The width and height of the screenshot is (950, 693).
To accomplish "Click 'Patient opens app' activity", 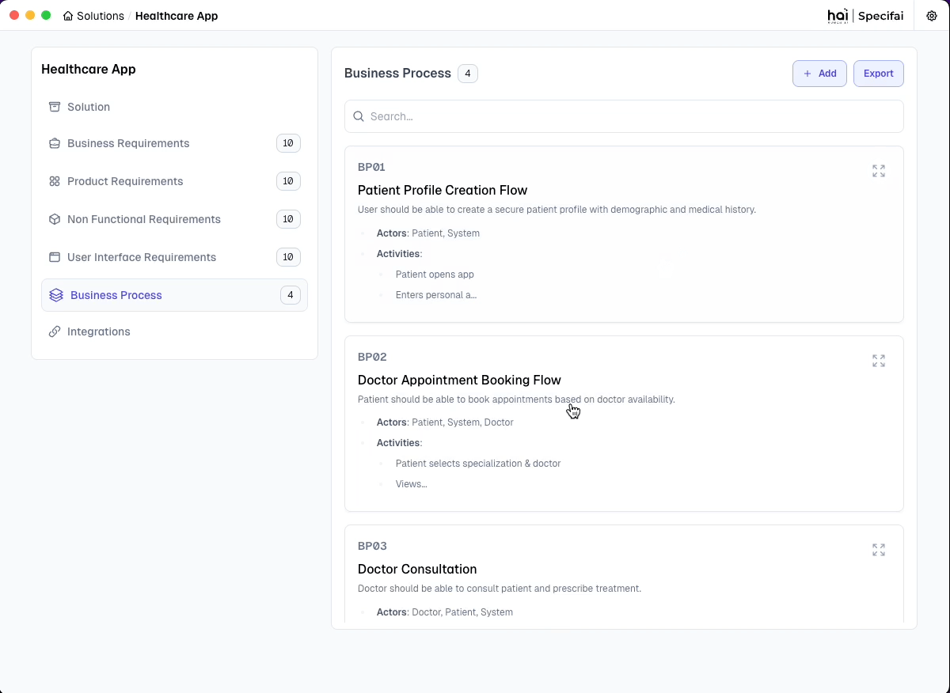I will click(435, 275).
